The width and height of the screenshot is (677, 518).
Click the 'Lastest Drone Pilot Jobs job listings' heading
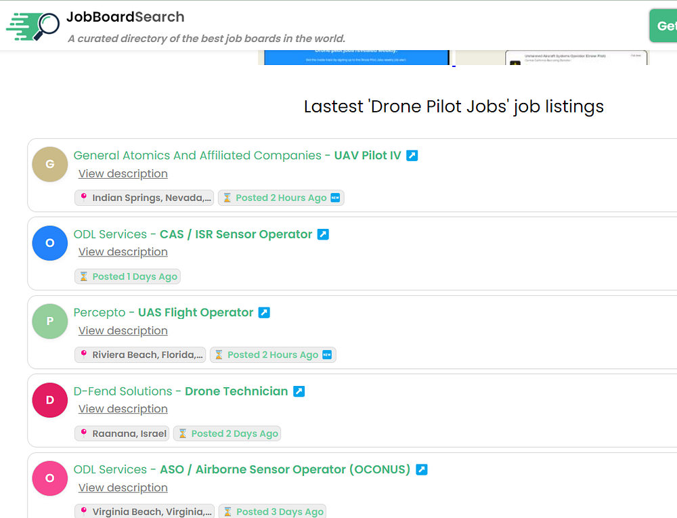454,106
